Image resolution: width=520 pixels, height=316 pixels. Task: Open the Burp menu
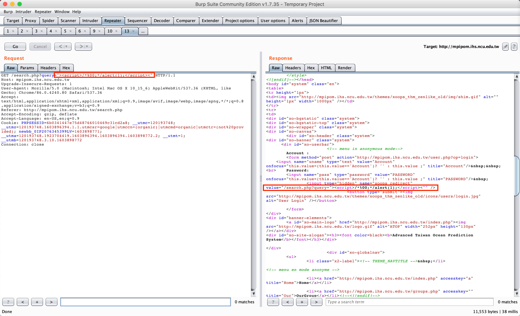8,12
